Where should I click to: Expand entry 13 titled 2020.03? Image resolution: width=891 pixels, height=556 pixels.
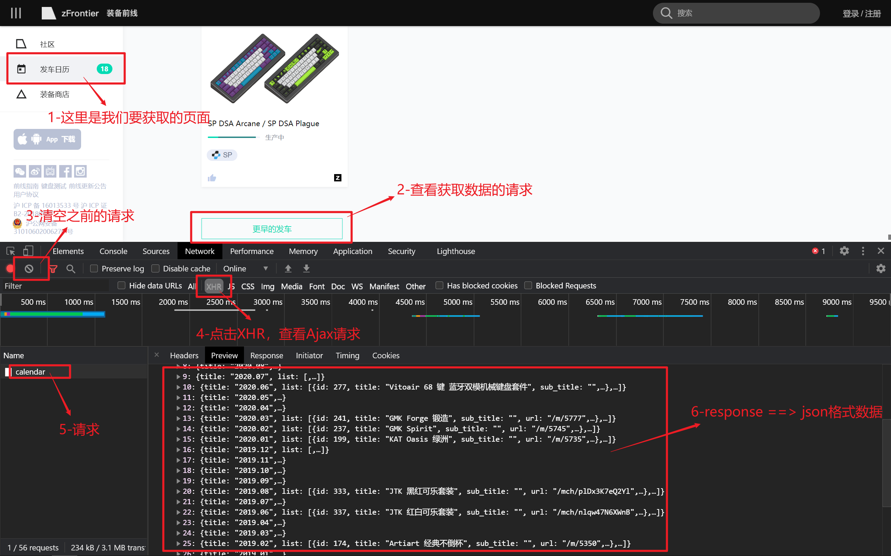coord(178,418)
